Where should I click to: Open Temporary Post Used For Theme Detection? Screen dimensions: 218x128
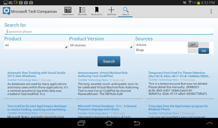(179, 75)
